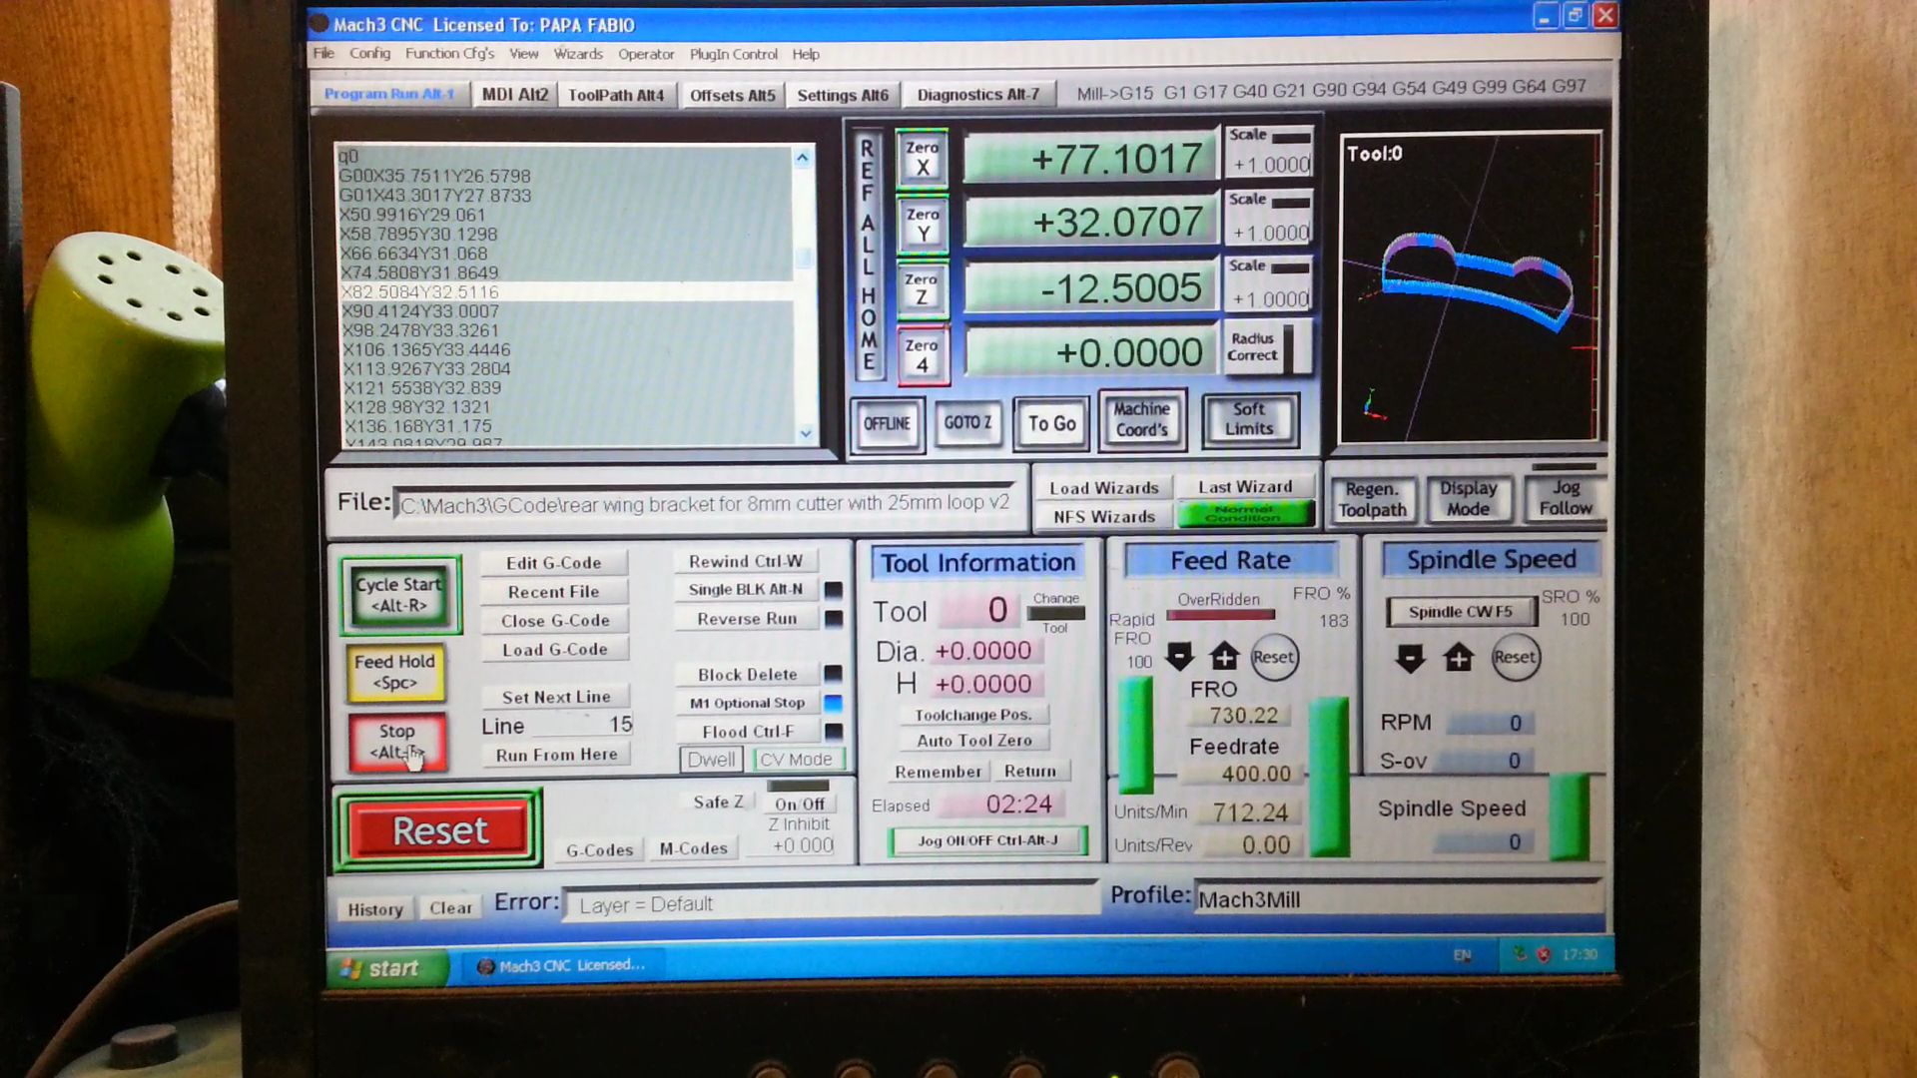Click the Zero Z button

(922, 289)
